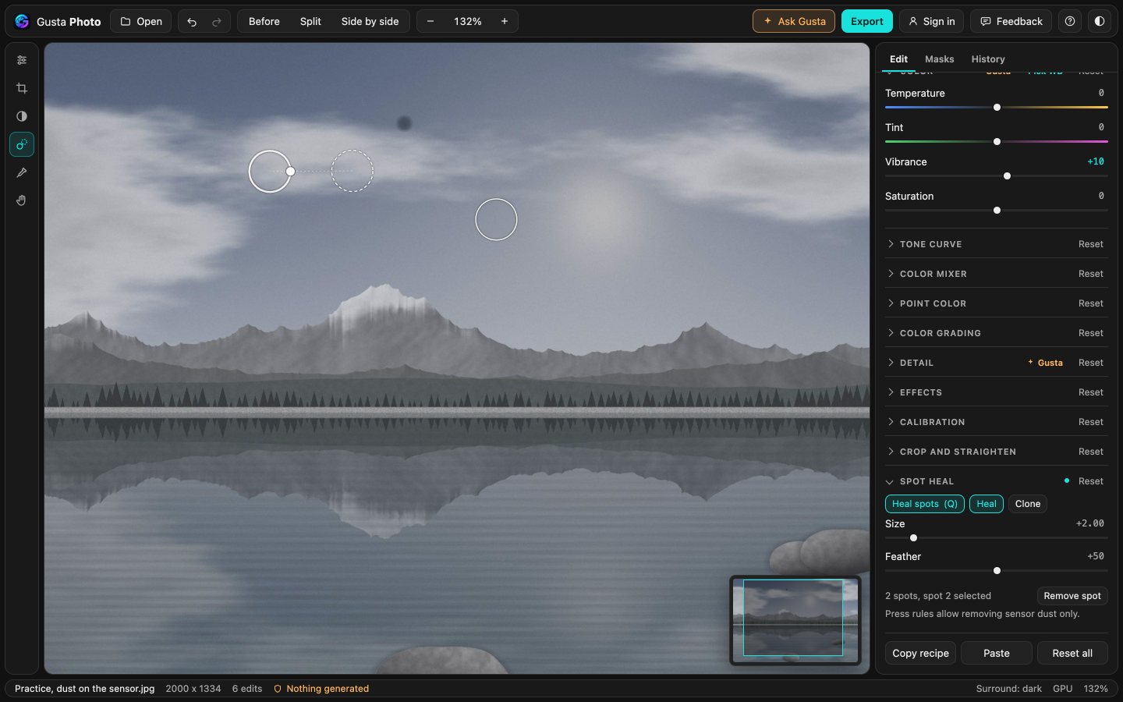Expand the Color Grading section

coord(941,333)
